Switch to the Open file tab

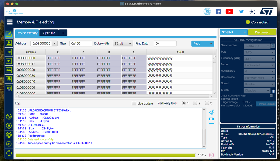[x=48, y=33]
